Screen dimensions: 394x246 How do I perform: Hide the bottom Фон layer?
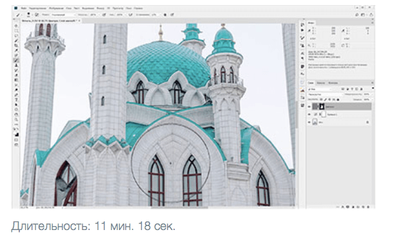310,122
